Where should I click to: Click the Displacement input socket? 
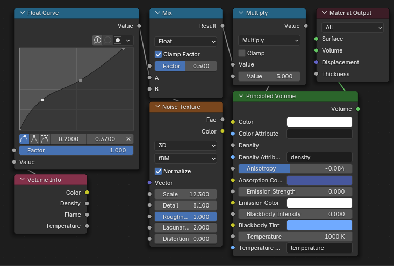point(317,62)
